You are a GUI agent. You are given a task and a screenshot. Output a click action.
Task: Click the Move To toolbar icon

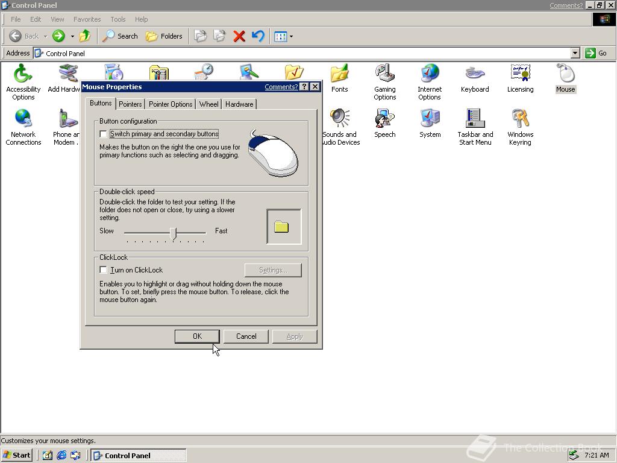point(200,36)
